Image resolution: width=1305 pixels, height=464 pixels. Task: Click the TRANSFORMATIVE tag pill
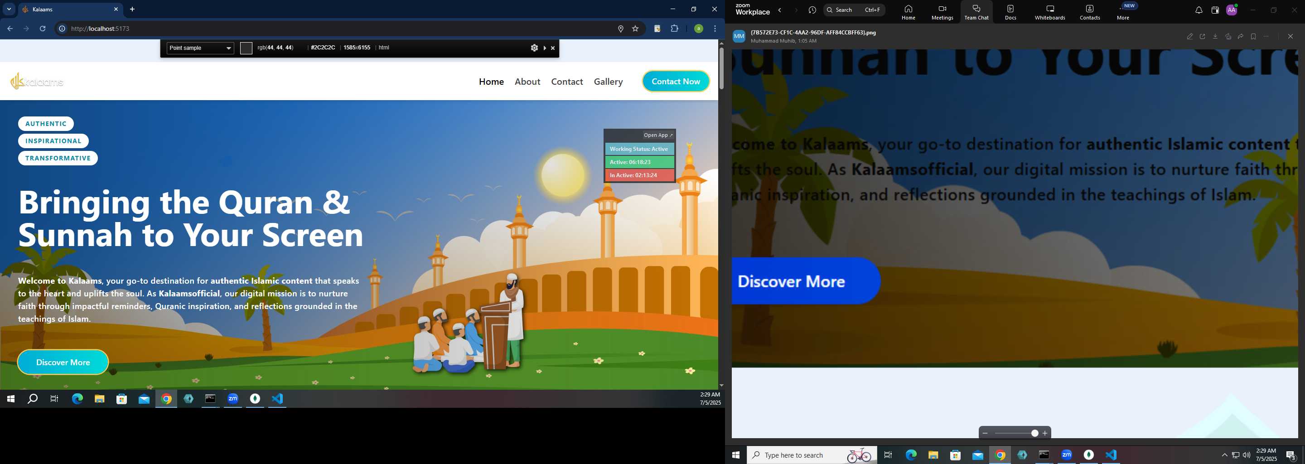click(58, 158)
